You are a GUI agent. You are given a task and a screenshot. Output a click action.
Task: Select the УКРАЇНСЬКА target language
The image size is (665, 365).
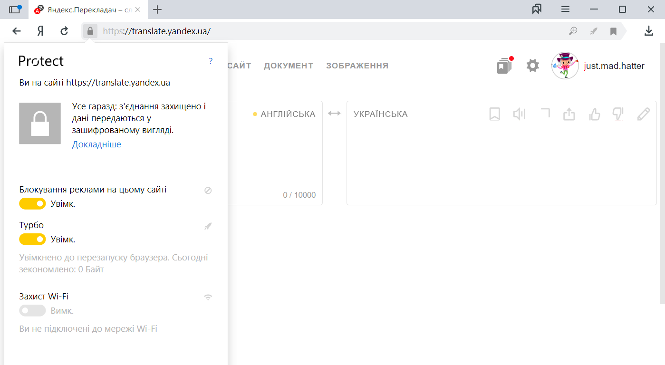tap(381, 114)
